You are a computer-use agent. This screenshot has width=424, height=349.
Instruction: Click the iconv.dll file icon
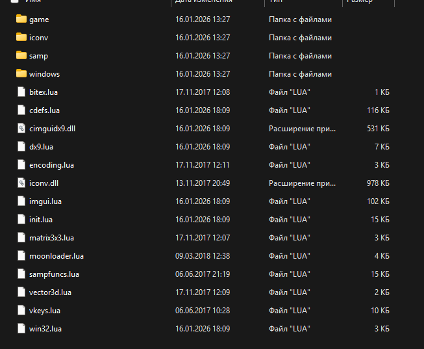point(21,183)
